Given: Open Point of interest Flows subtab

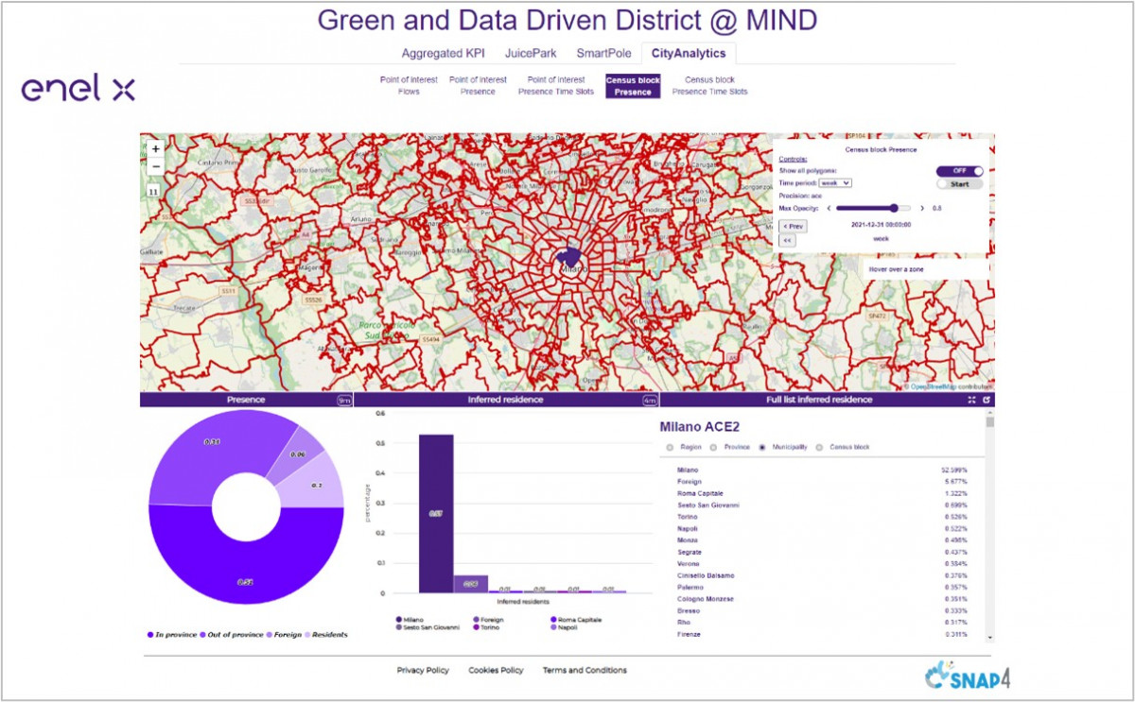Looking at the screenshot, I should pyautogui.click(x=409, y=86).
